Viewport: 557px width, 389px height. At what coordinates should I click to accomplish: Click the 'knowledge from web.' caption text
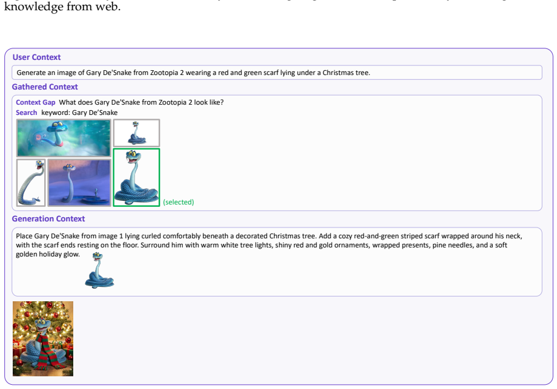pyautogui.click(x=62, y=6)
